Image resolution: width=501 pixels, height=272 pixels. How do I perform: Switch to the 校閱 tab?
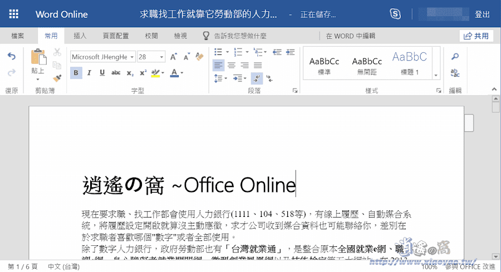(151, 36)
